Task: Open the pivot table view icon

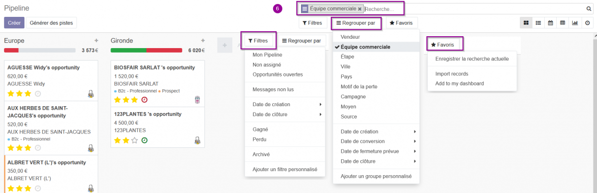Action: pyautogui.click(x=563, y=23)
